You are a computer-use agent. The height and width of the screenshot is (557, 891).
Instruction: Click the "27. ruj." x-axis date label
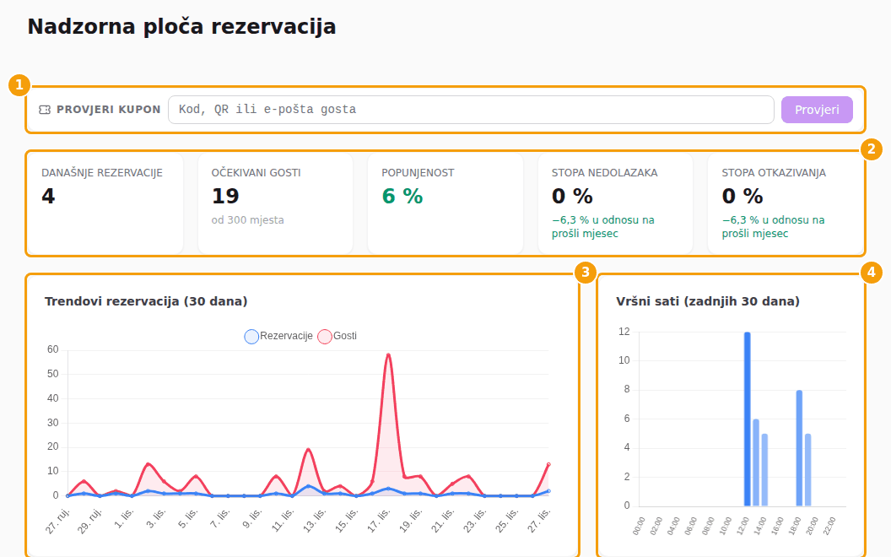click(x=58, y=522)
